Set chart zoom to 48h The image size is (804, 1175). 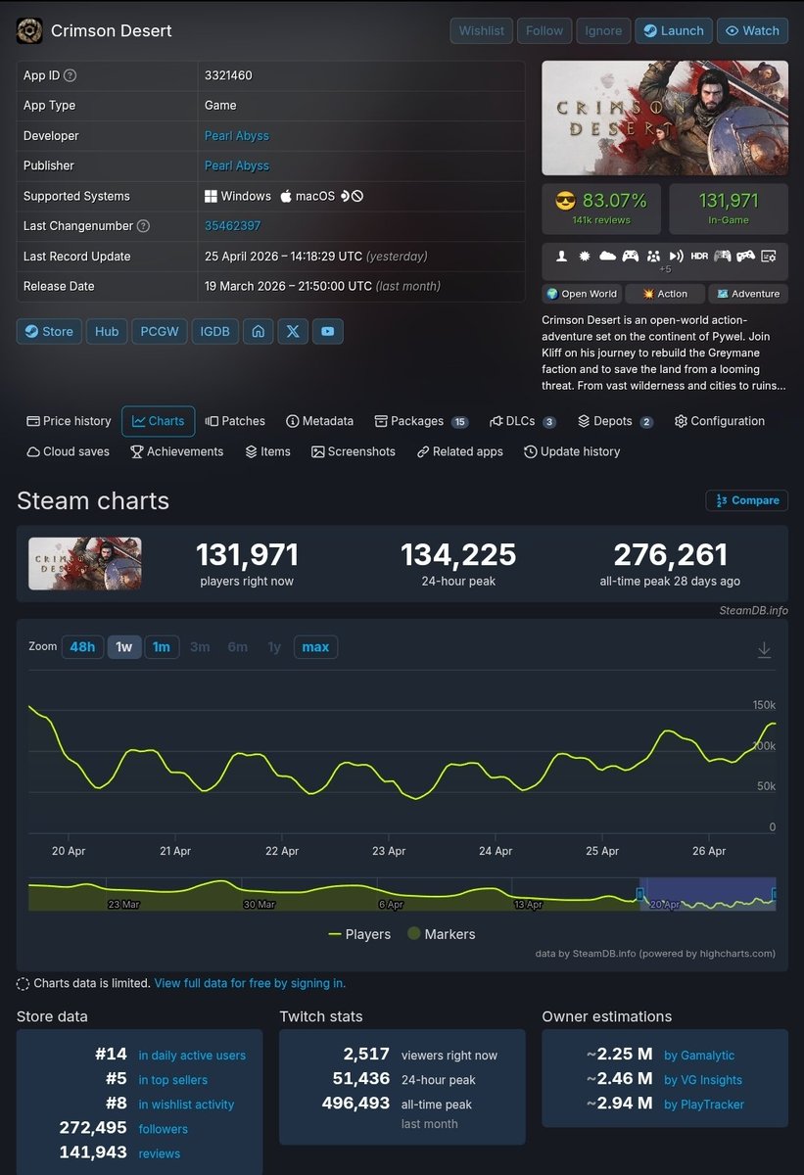[82, 647]
